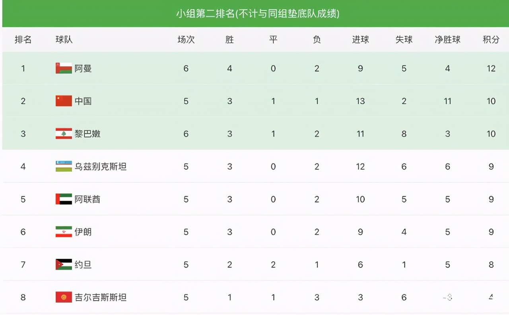Select the 进球 column header
This screenshot has height=315, width=509.
(x=360, y=40)
